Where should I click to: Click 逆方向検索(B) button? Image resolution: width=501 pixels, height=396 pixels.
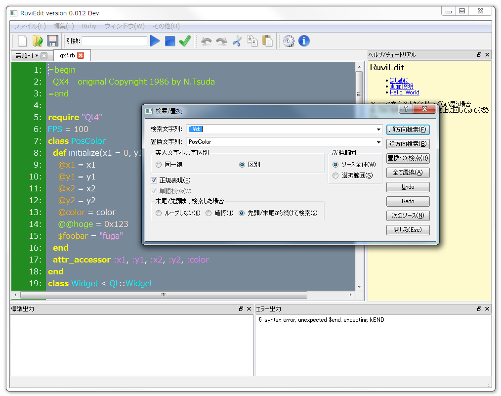[408, 144]
